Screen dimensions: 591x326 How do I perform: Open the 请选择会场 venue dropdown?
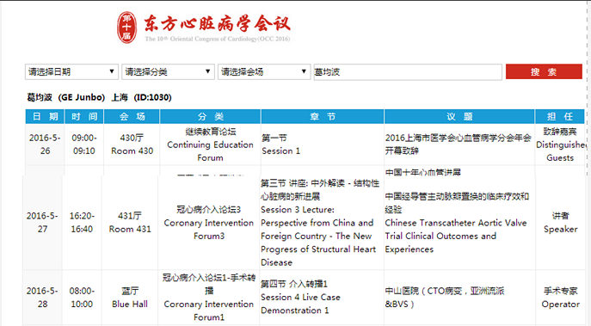pyautogui.click(x=264, y=71)
